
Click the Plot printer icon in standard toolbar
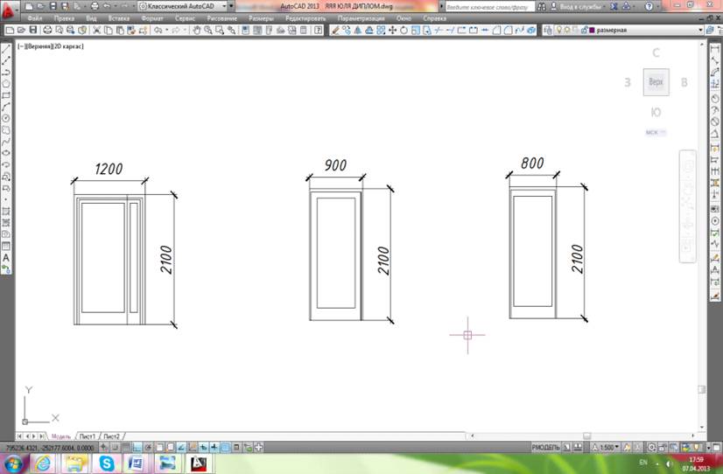tap(47, 30)
